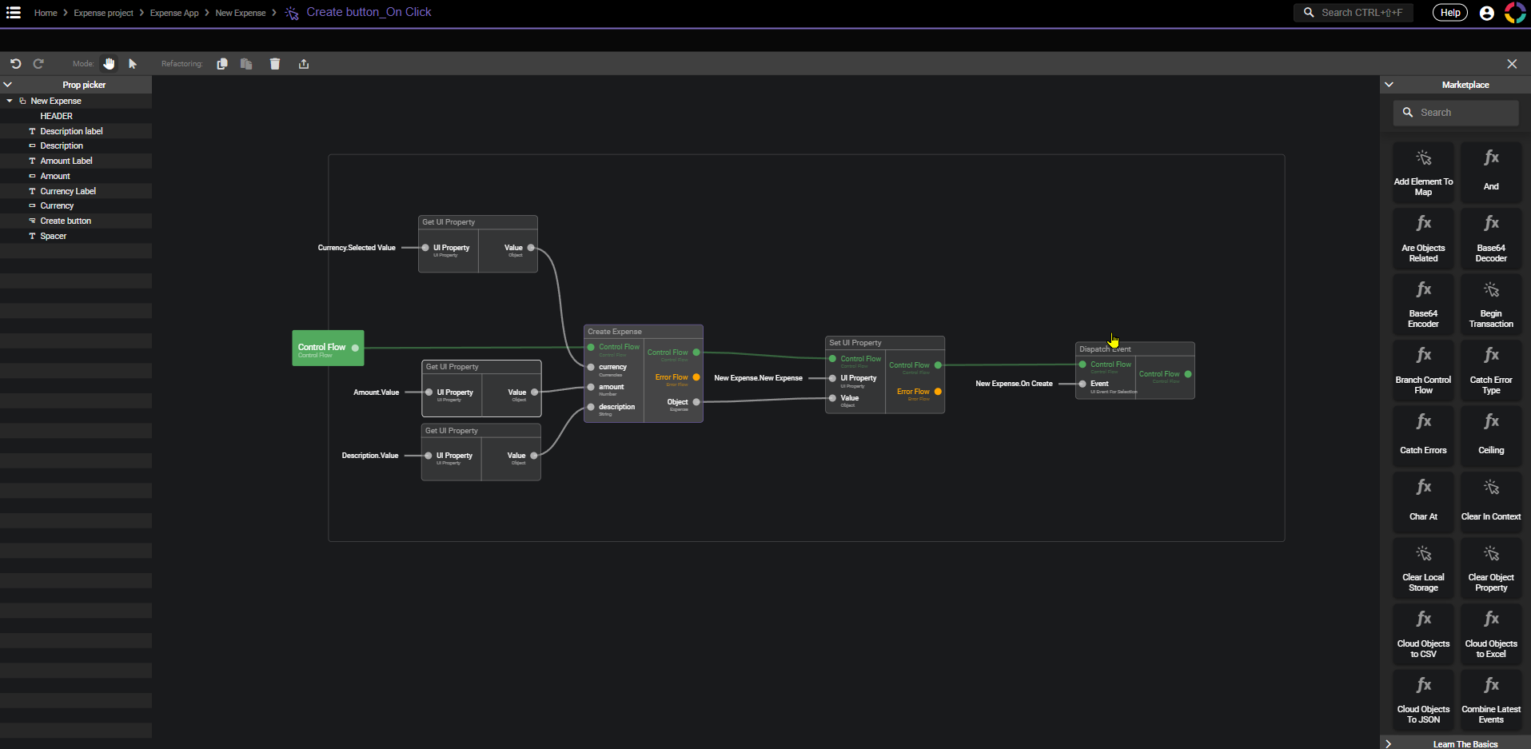
Task: Click the redo arrow icon
Action: 38,63
